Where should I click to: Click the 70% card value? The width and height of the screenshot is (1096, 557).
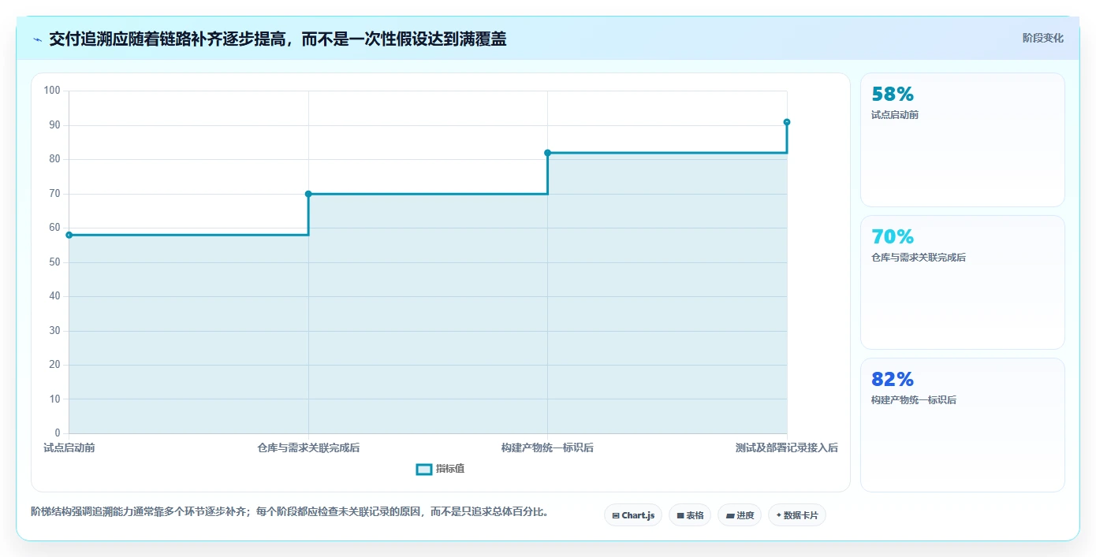point(893,237)
